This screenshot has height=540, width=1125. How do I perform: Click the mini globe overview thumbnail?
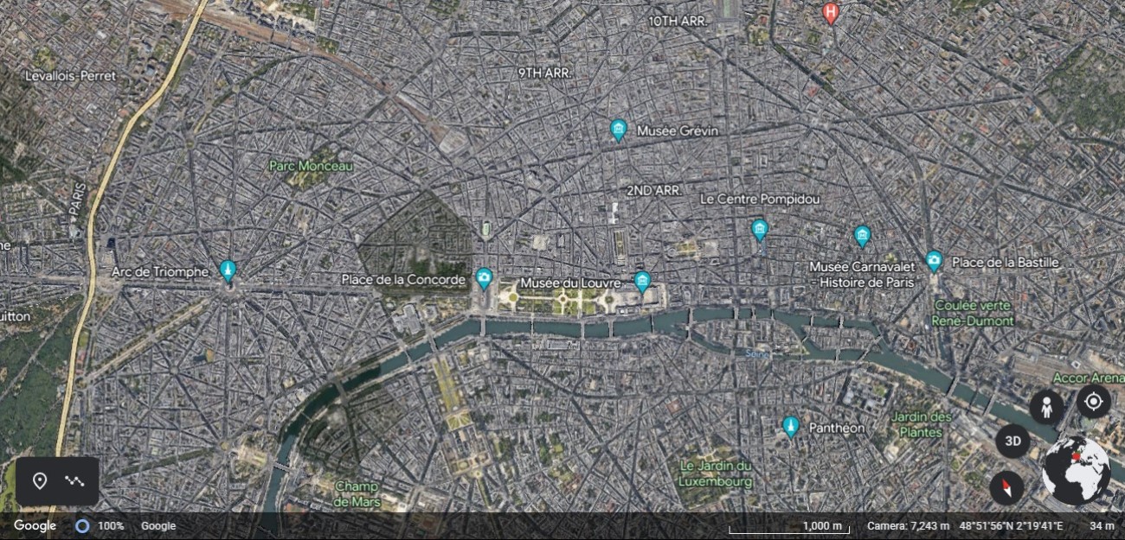[1076, 471]
